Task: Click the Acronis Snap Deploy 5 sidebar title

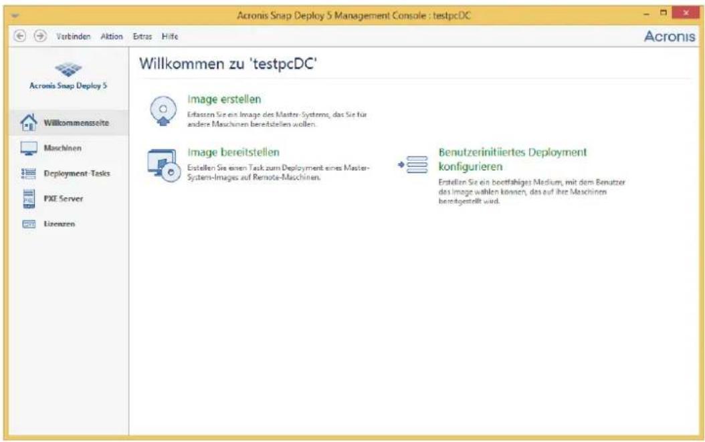Action: pos(68,85)
